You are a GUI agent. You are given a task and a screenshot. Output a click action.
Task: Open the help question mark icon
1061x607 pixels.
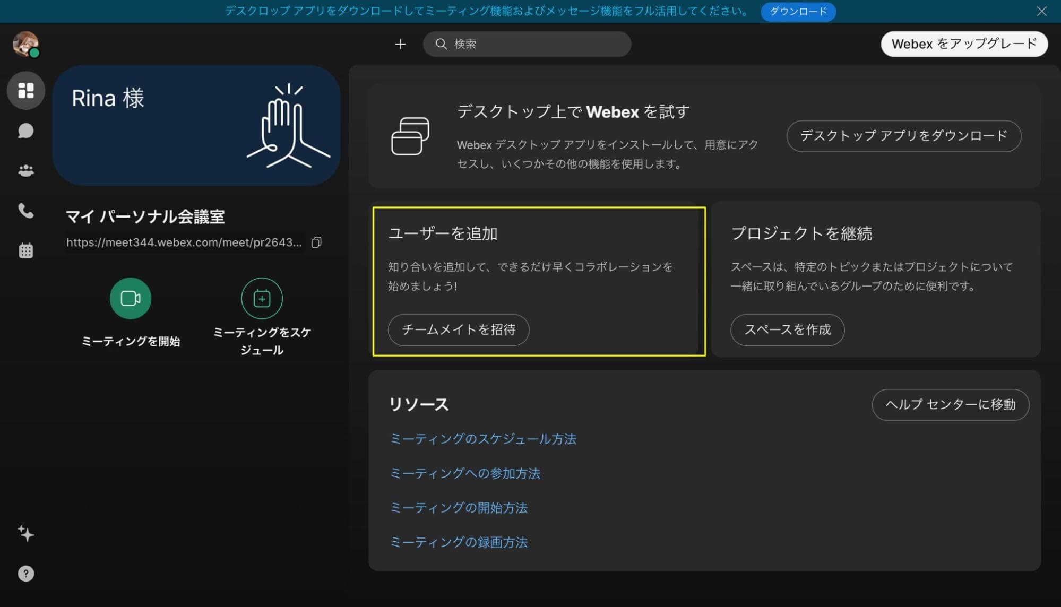25,574
